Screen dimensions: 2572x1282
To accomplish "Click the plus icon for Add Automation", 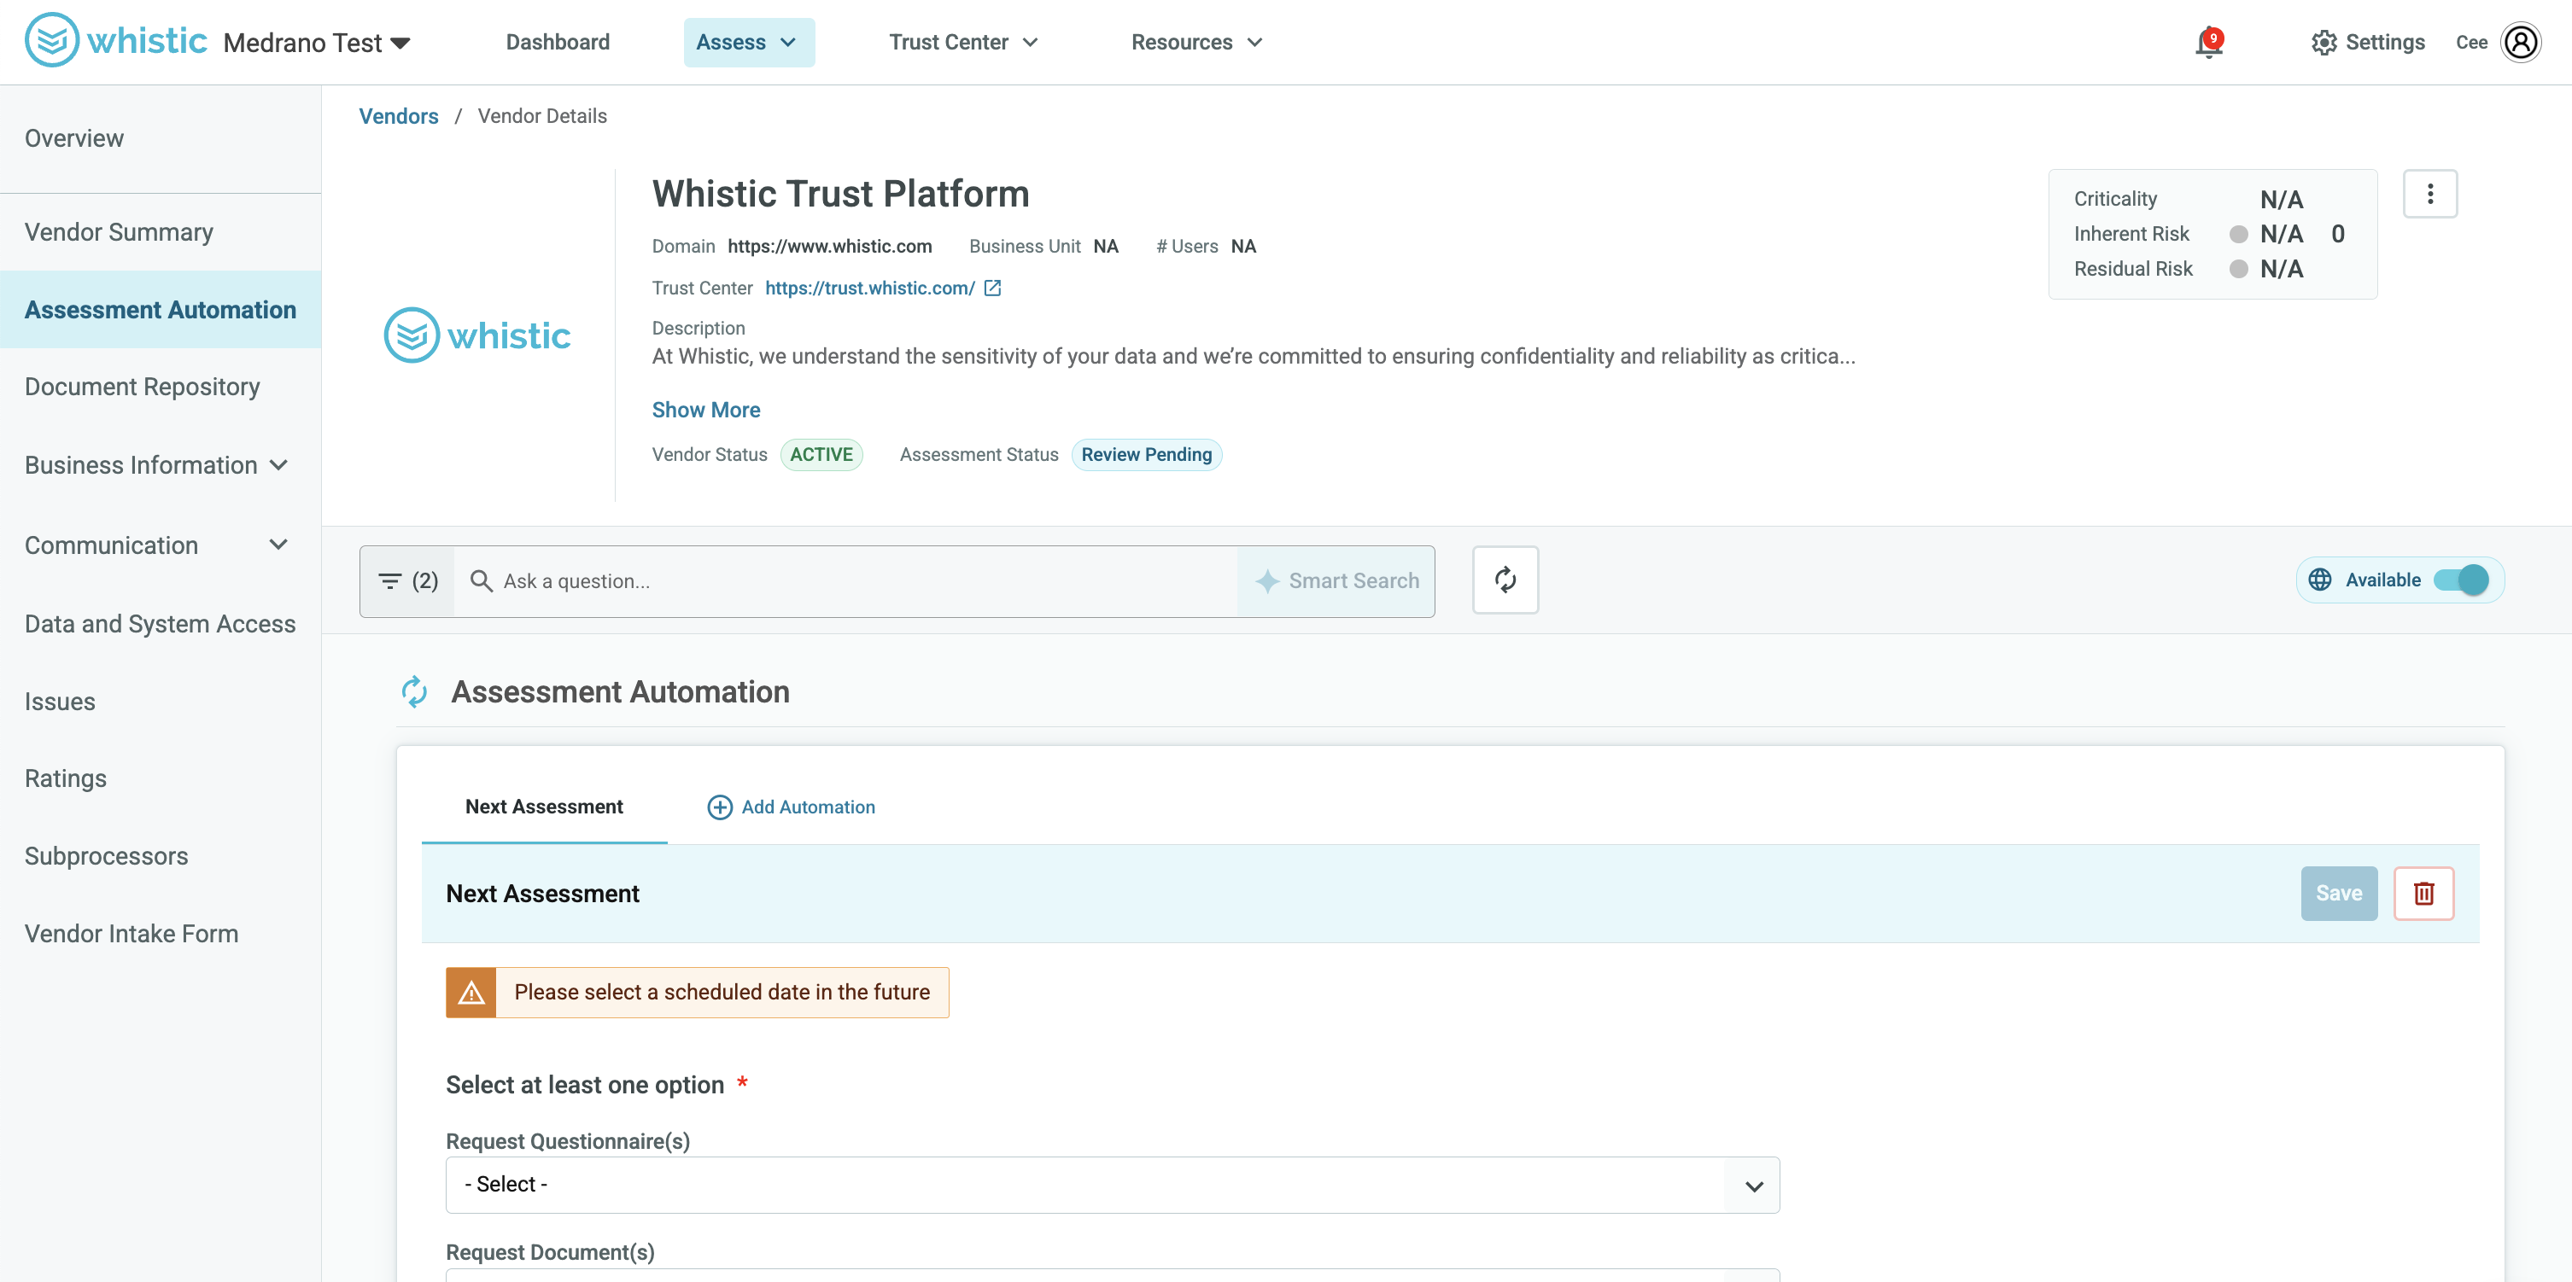I will (719, 807).
